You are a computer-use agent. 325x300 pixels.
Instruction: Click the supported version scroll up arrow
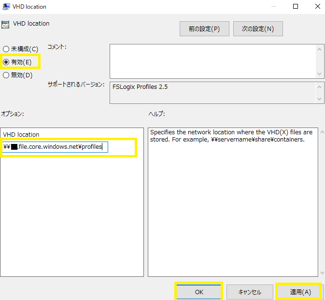[x=319, y=87]
